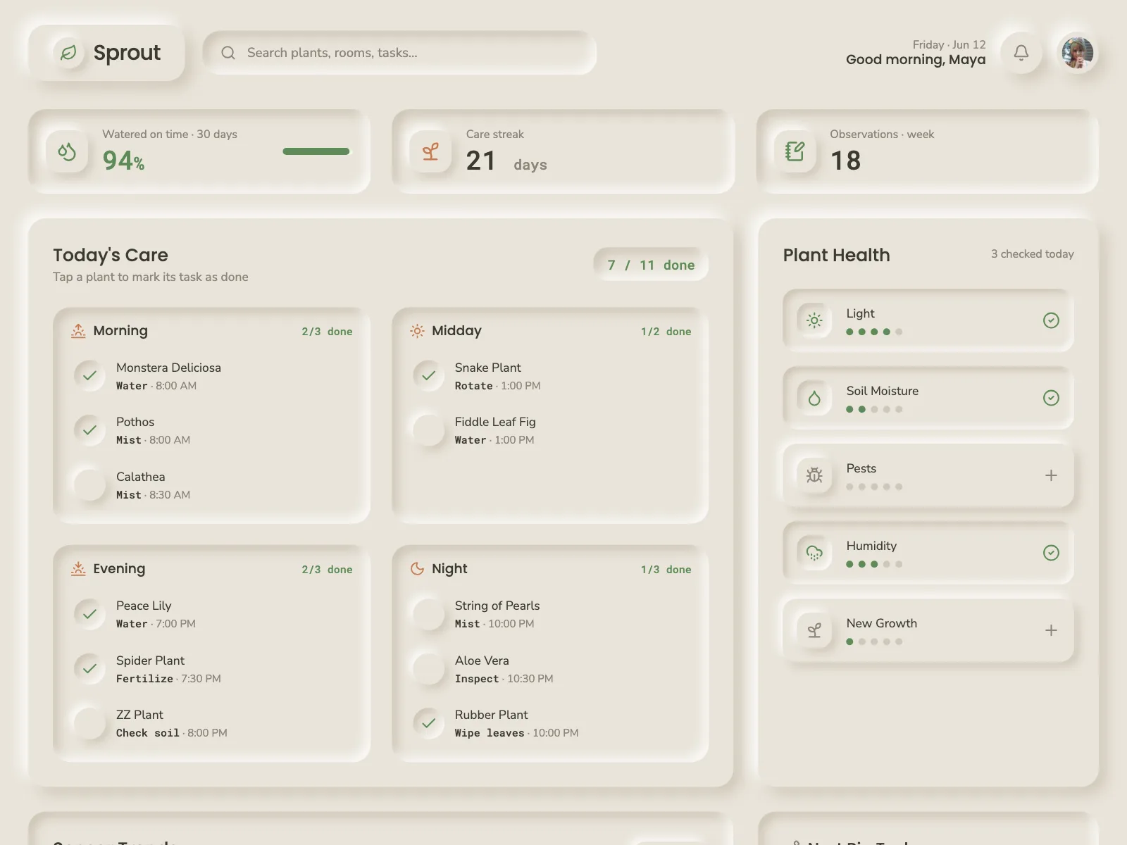Click the checked circle icon on Light row

coord(1051,320)
